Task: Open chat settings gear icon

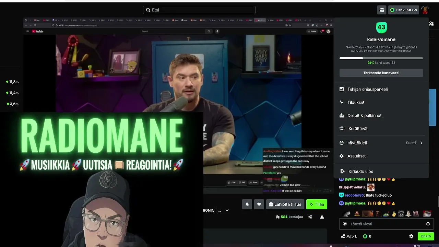Action: click(411, 236)
